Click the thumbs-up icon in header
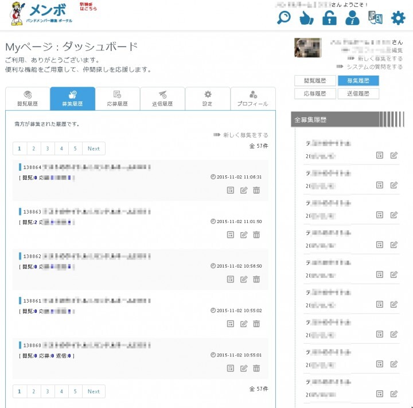This screenshot has width=413, height=408. [306, 18]
